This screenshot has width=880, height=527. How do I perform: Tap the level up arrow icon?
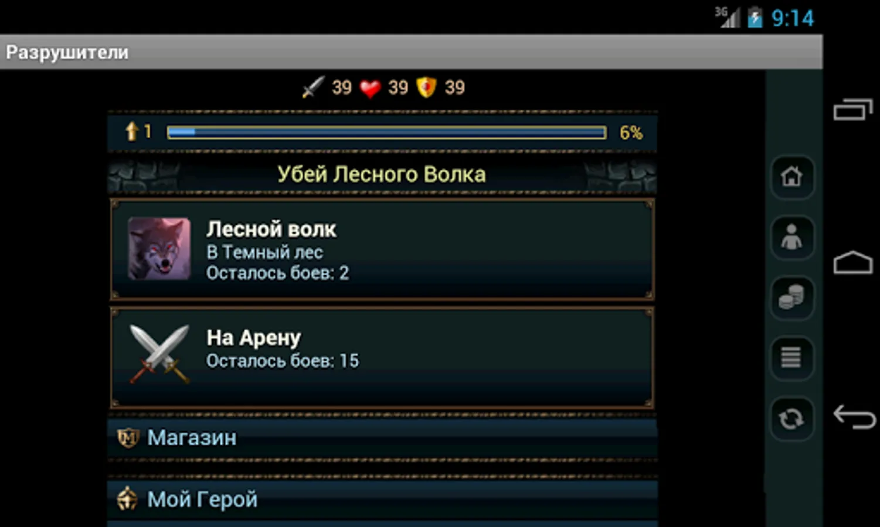point(131,131)
